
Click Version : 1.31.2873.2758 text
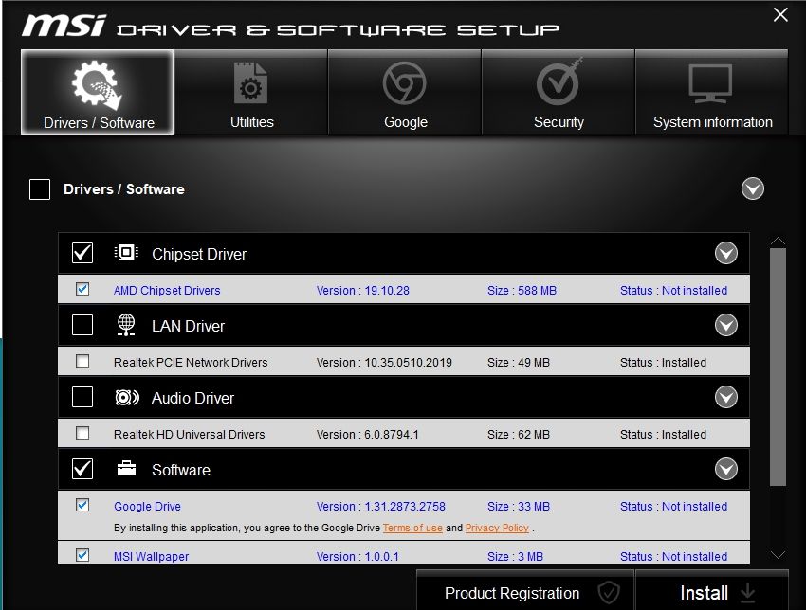click(381, 506)
